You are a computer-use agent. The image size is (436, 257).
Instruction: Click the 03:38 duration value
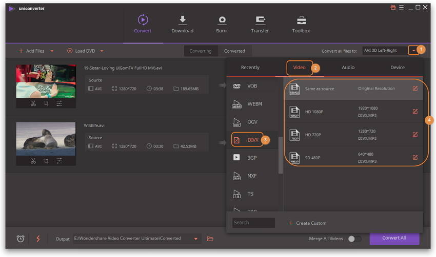tap(158, 89)
